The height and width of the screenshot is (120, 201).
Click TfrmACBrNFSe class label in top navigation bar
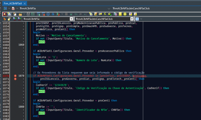[28, 9]
